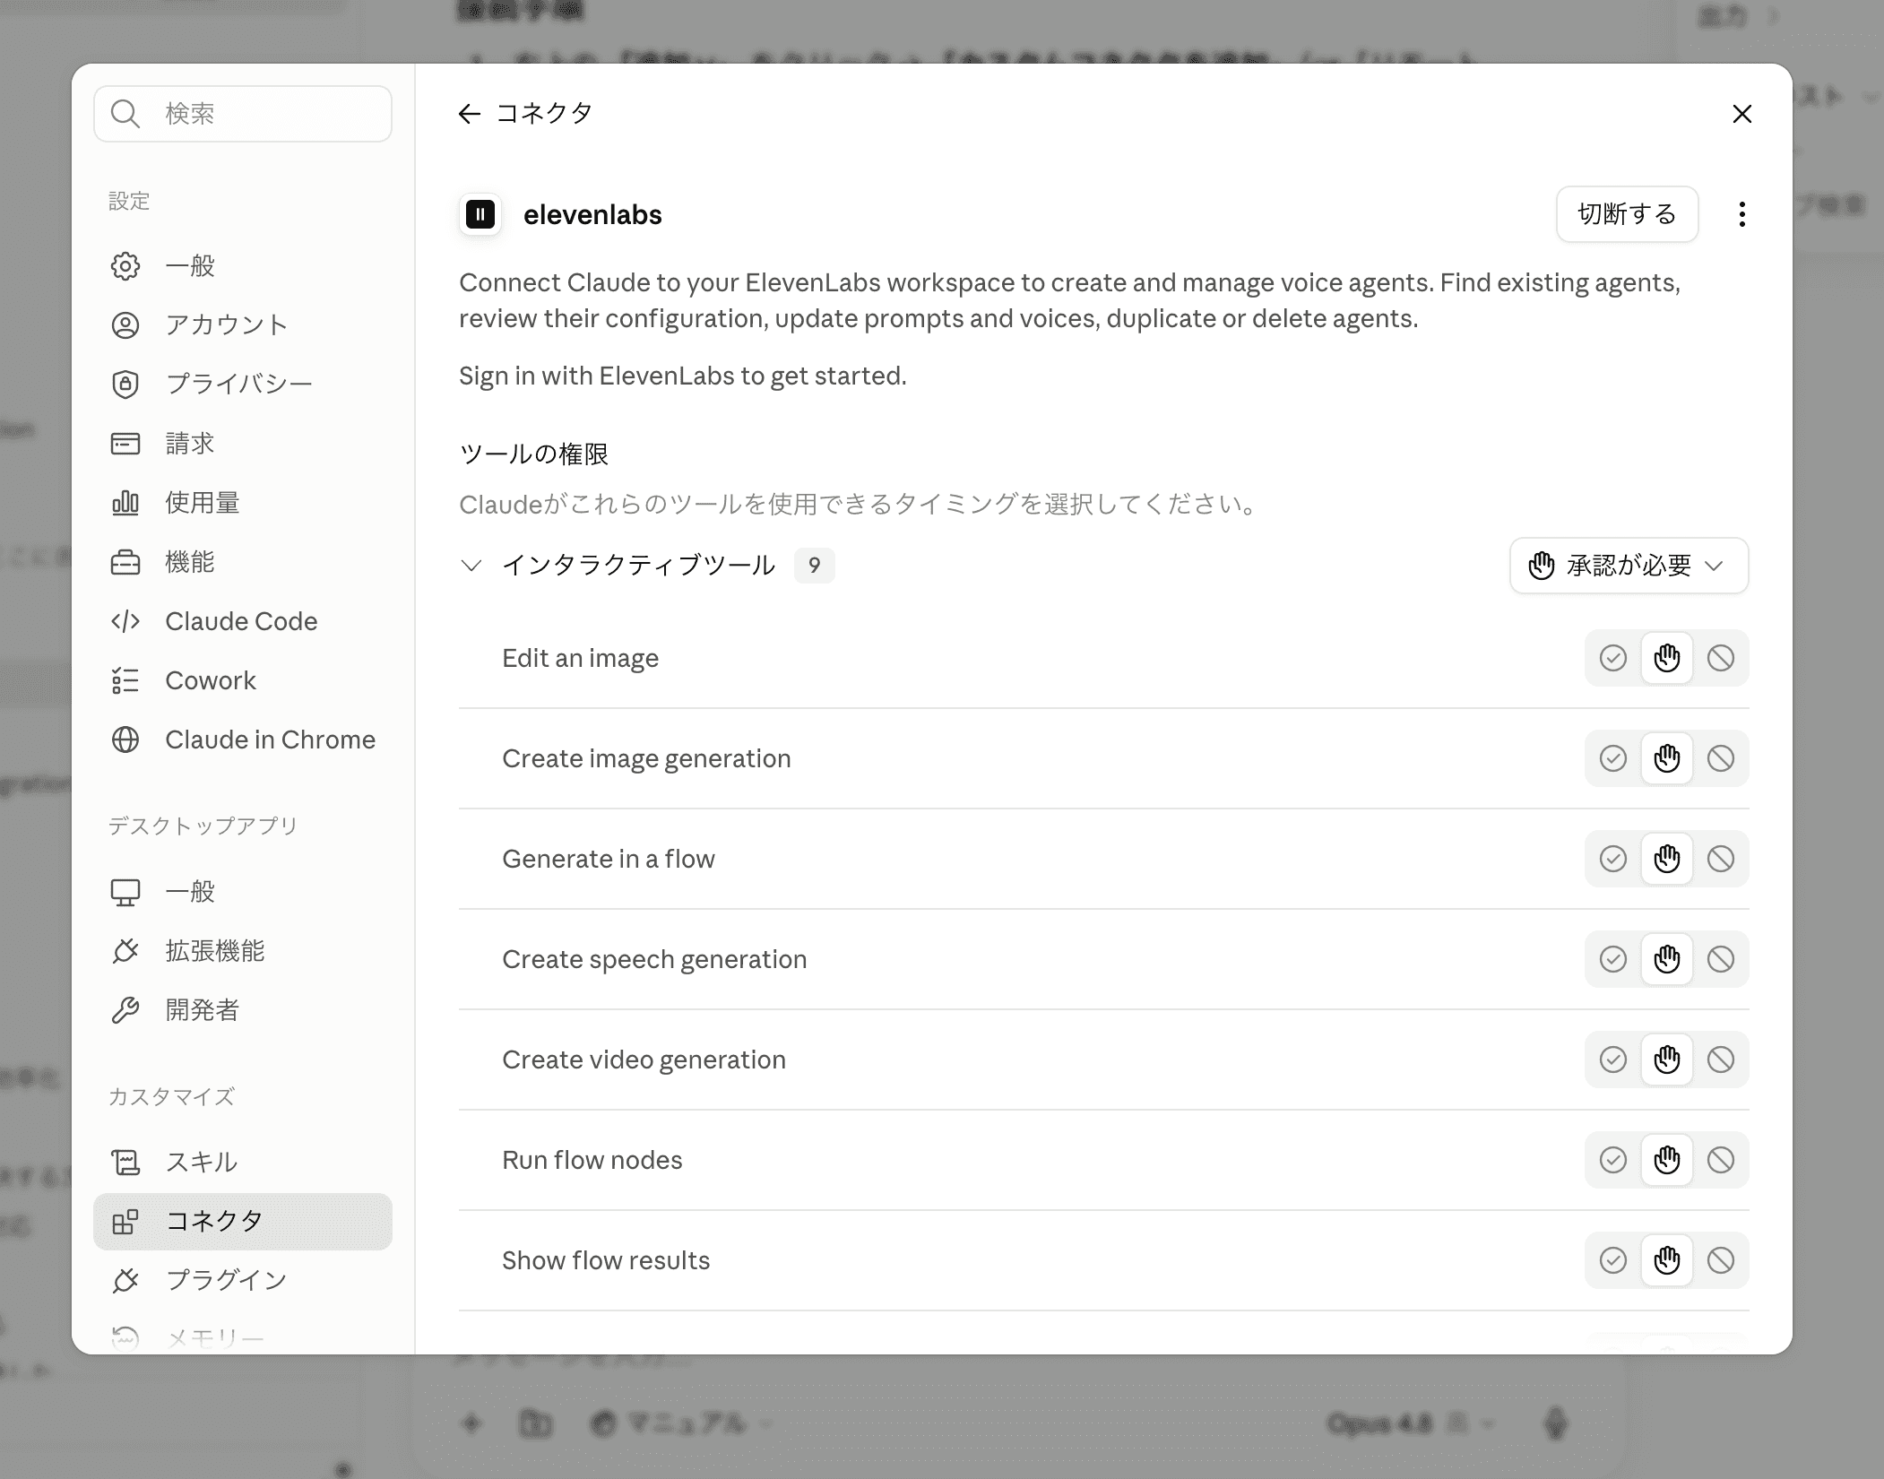The height and width of the screenshot is (1479, 1884).
Task: Click the back arrow next to コネクタ
Action: point(469,114)
